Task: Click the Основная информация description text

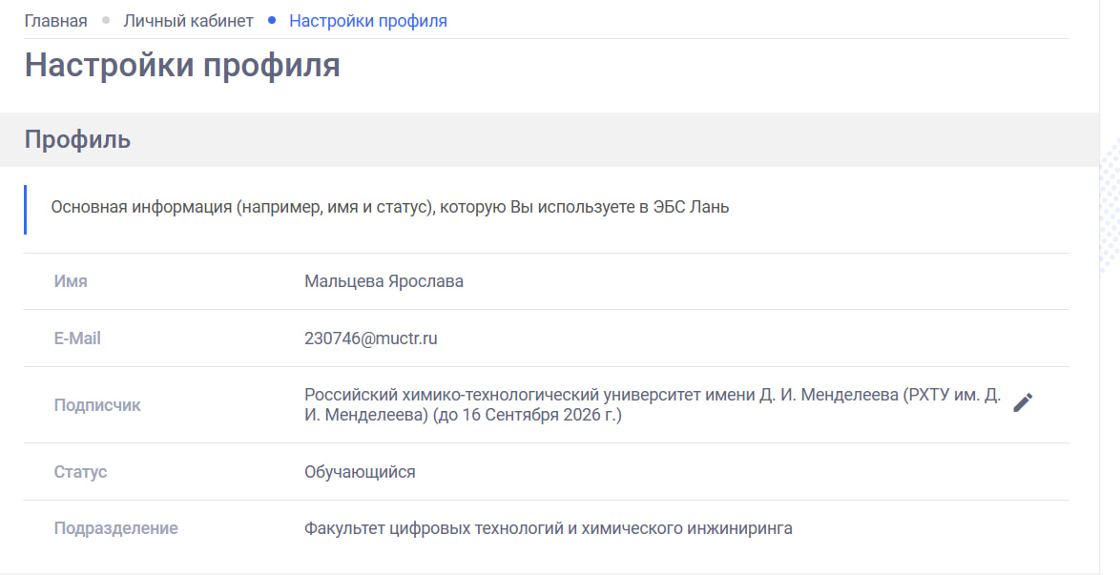Action: [x=389, y=207]
